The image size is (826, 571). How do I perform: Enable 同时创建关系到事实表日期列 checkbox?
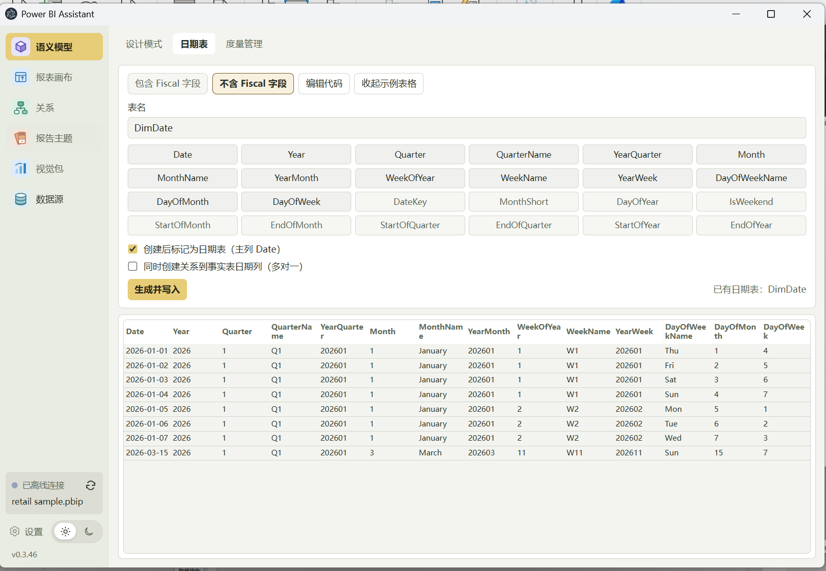(x=133, y=266)
